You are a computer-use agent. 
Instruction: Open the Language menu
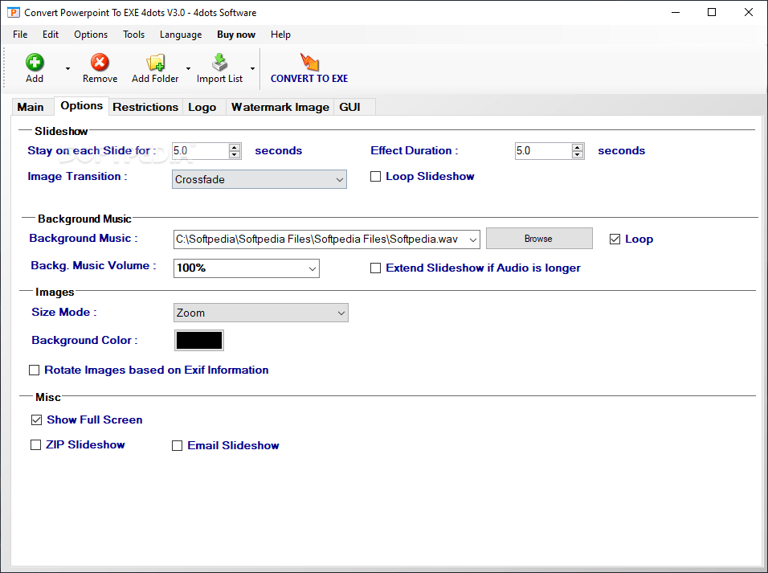(x=181, y=35)
